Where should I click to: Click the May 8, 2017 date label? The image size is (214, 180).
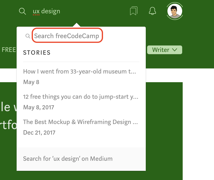(39, 107)
